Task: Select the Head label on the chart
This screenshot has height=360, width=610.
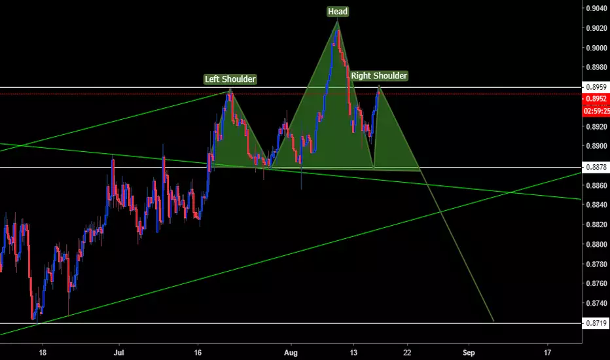Action: click(337, 12)
